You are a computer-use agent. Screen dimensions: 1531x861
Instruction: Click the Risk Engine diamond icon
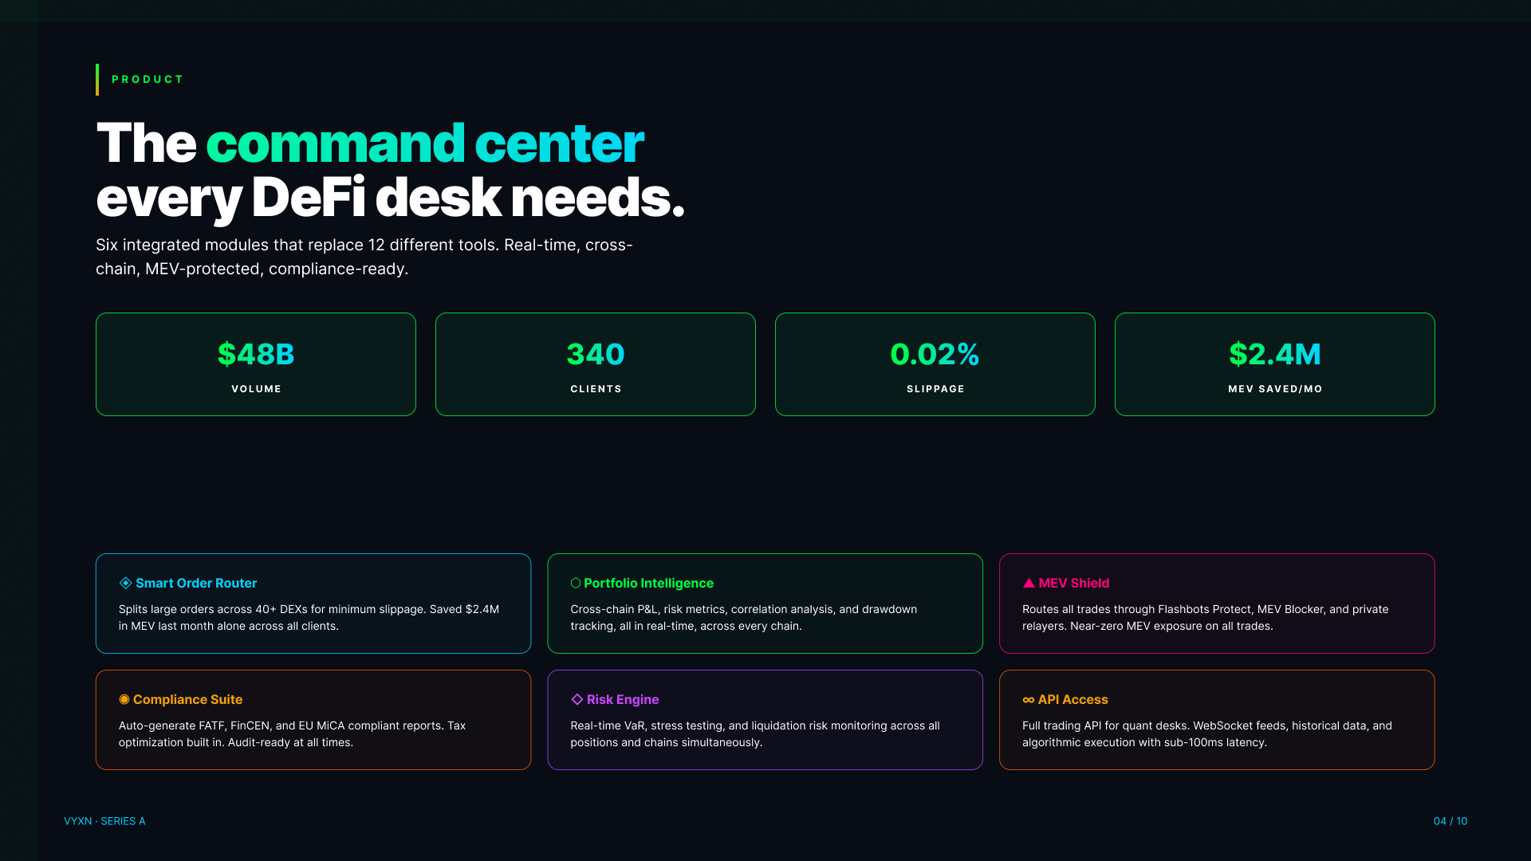tap(577, 699)
